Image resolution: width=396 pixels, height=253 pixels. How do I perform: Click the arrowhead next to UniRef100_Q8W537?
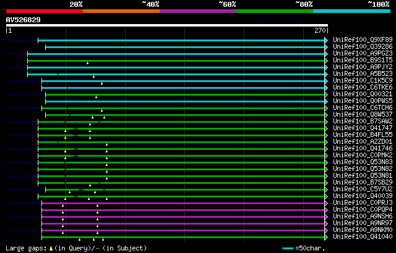[326, 114]
